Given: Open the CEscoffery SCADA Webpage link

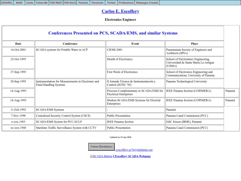Looking at the screenshot, I should 132,156.
